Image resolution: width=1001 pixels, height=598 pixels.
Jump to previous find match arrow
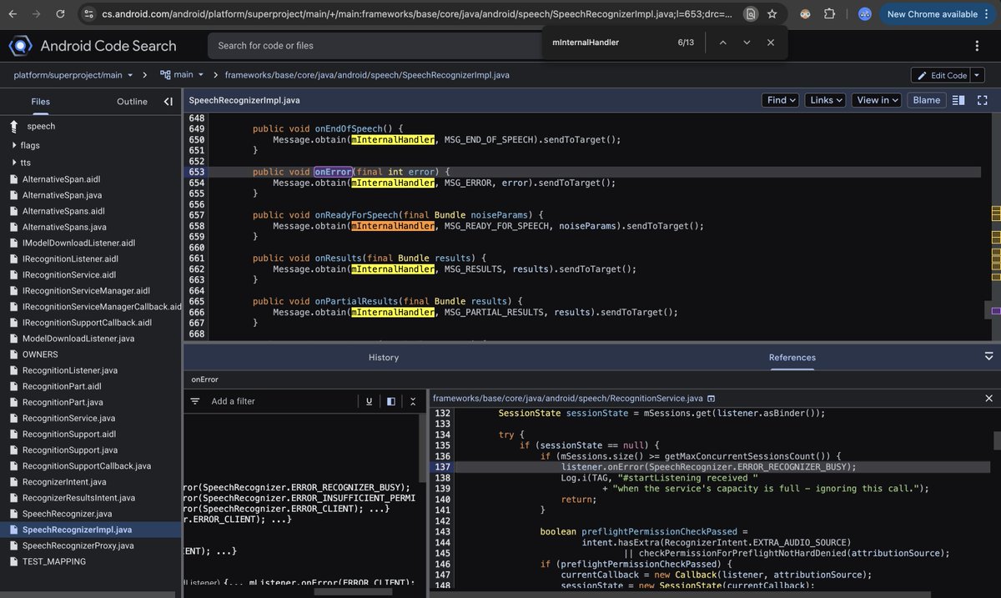pyautogui.click(x=722, y=43)
